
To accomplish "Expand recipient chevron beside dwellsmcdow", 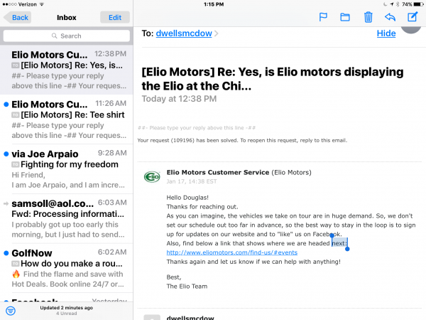I will point(217,34).
